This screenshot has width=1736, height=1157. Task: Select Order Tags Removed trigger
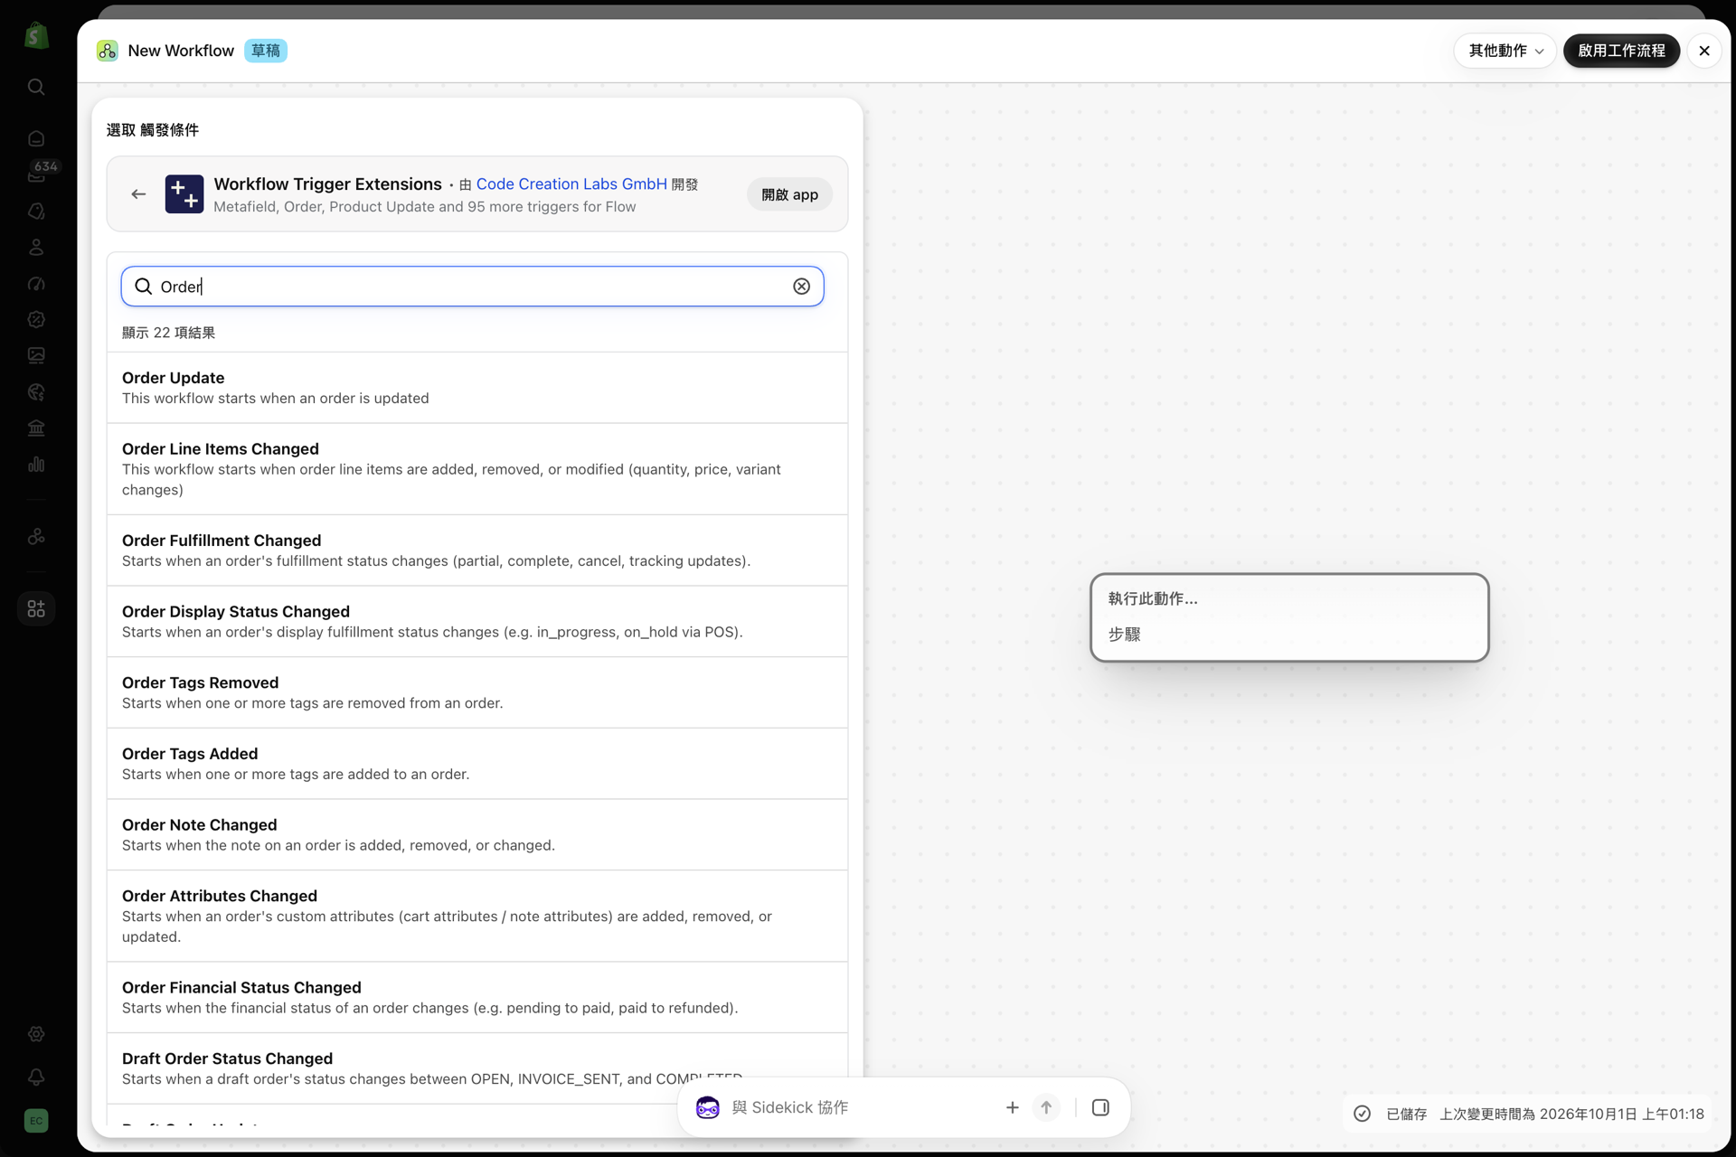pos(477,692)
